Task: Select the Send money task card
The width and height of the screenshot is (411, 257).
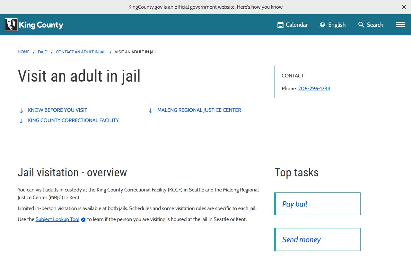Action: (x=317, y=239)
